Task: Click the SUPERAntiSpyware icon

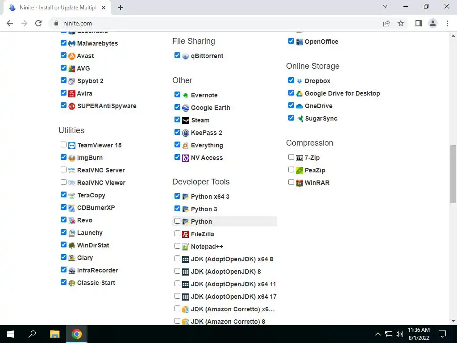Action: 72,106
